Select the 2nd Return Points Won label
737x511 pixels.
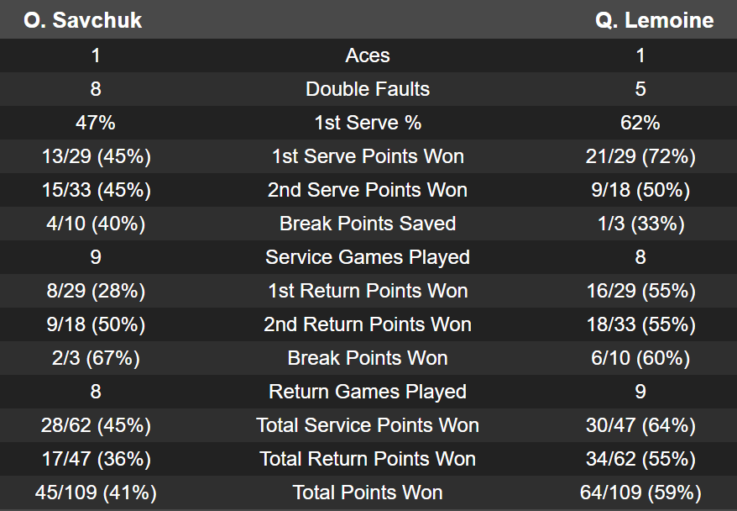tap(368, 324)
